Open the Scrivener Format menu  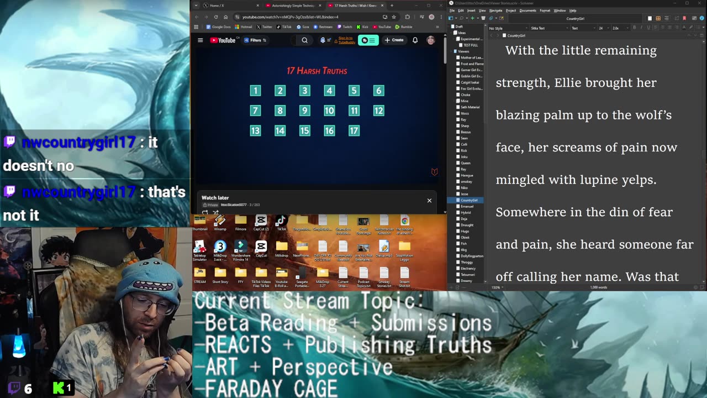pos(545,11)
